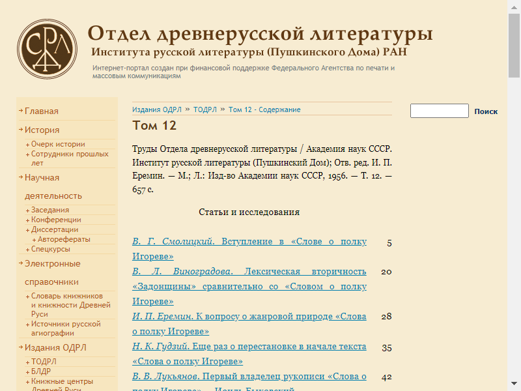The image size is (521, 391).
Task: Open the Главная menu item
Action: [x=42, y=111]
